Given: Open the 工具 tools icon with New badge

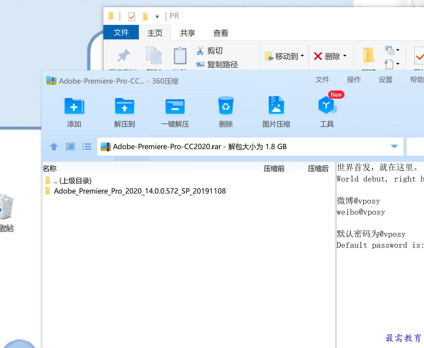Looking at the screenshot, I should pos(327,105).
